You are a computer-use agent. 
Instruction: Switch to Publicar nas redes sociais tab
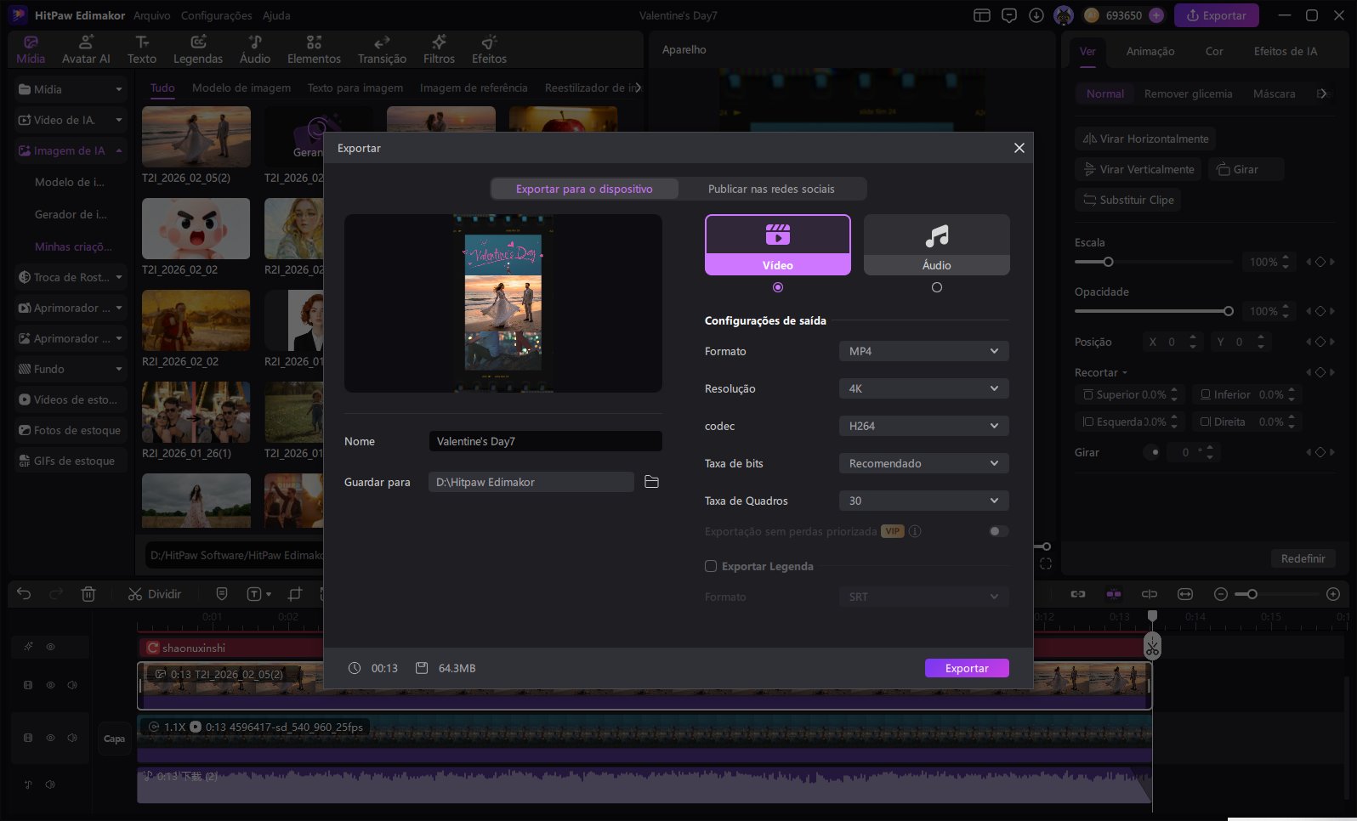pyautogui.click(x=771, y=189)
